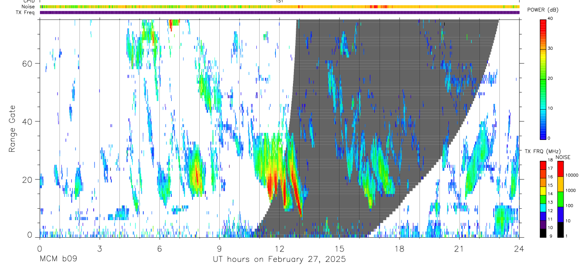Click the TX Freq row label at the top

26,12
